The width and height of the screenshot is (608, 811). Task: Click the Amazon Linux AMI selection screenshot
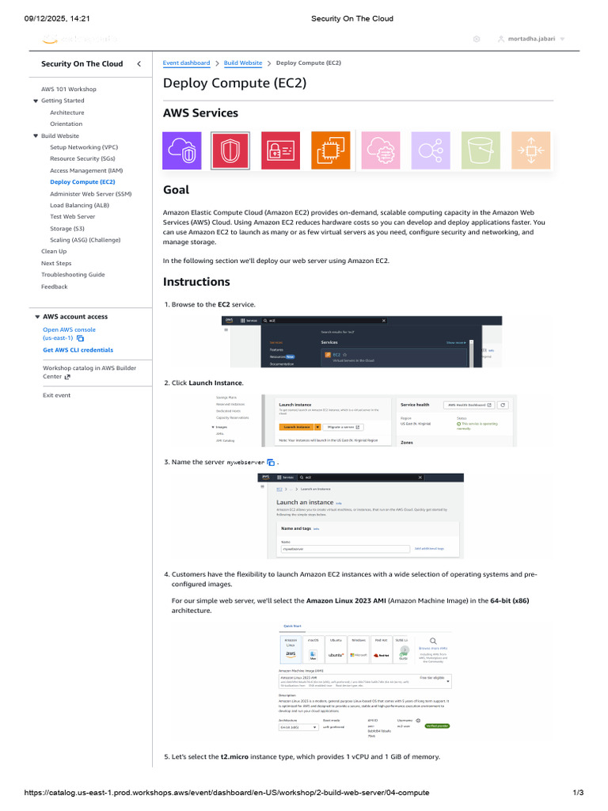tap(365, 680)
